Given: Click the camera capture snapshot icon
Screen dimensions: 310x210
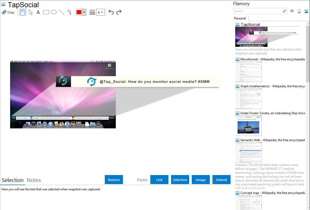Looking at the screenshot, I should pos(292,11).
